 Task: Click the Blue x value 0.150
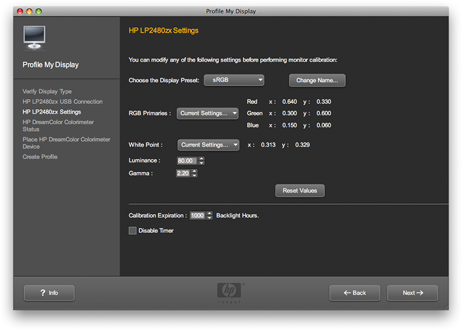pyautogui.click(x=289, y=125)
